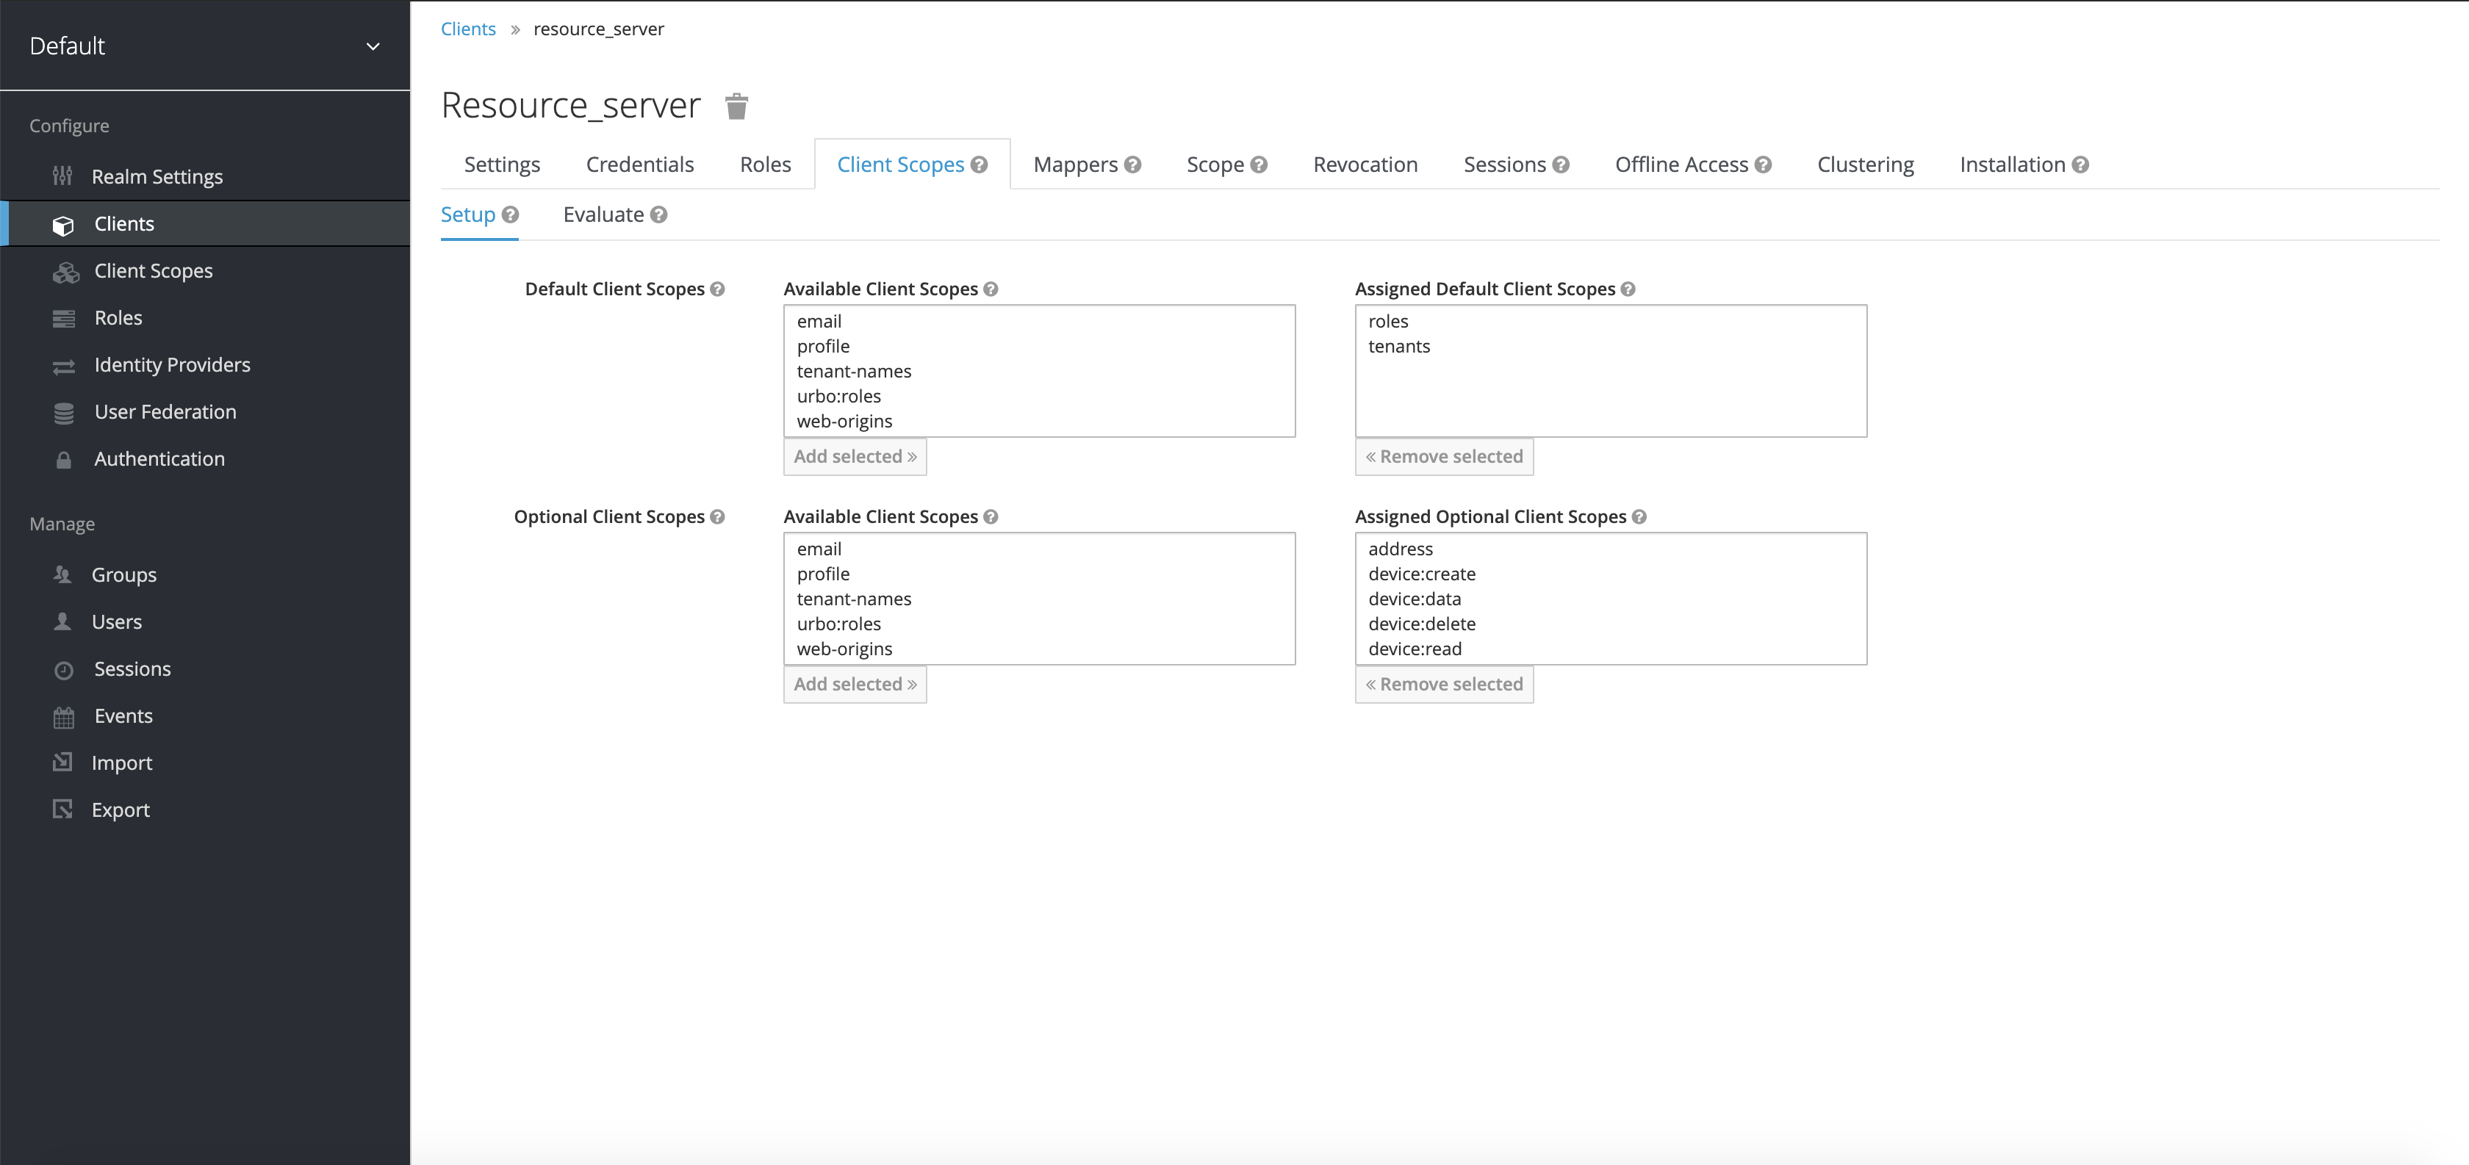Click Remove selected for Assigned Optional Client Scopes

coord(1443,684)
